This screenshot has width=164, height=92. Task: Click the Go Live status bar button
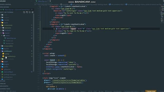(x=108, y=91)
